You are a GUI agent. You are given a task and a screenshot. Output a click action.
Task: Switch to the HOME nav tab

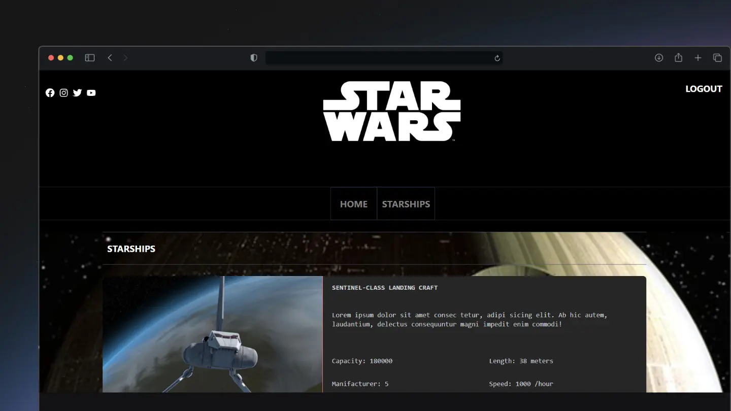(x=353, y=204)
